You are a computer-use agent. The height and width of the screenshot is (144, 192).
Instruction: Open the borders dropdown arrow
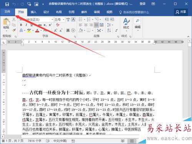93,31
